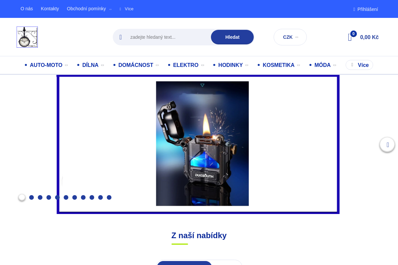Select the first carousel slide dot
This screenshot has height=265, width=398.
22,197
